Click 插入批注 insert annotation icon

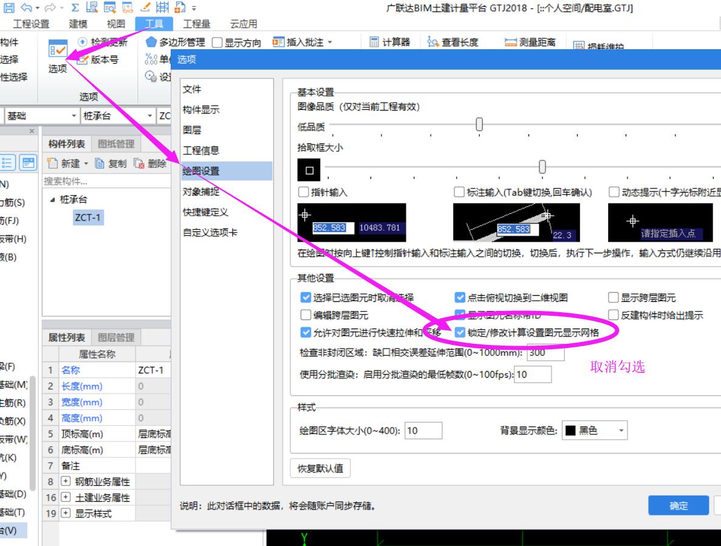tap(278, 43)
